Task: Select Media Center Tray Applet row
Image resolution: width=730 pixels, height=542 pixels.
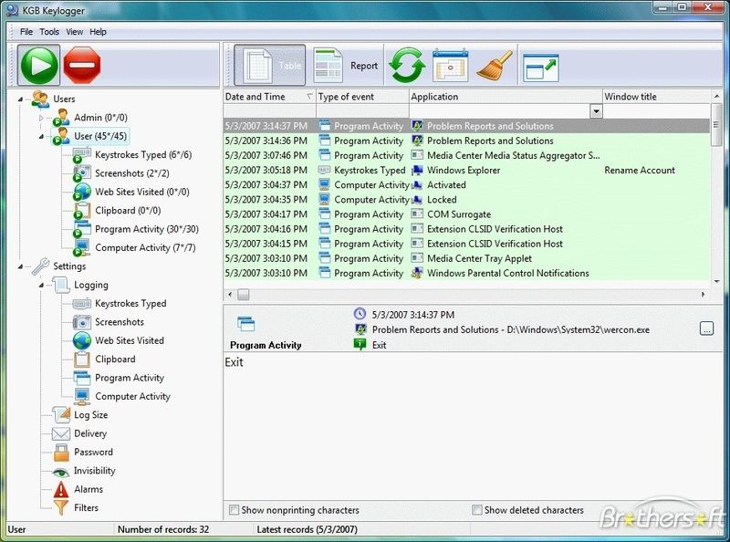Action: 467,258
